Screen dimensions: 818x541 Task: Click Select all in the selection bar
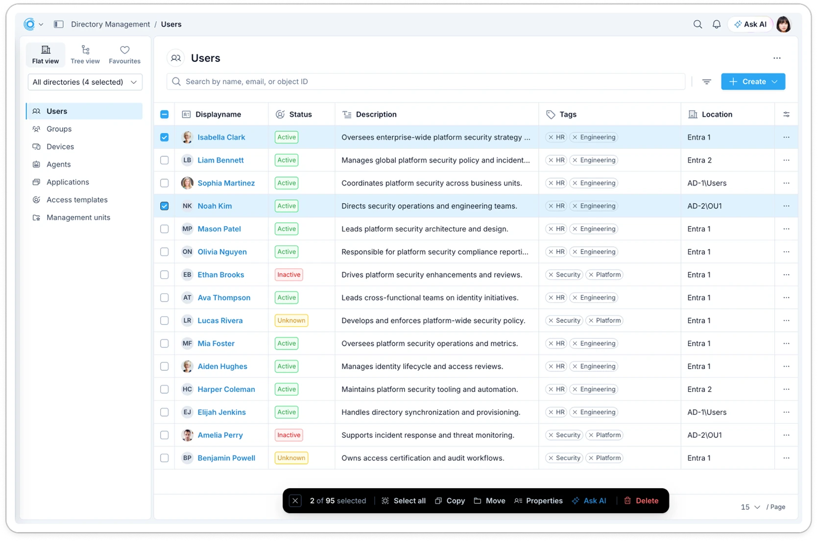(x=404, y=501)
